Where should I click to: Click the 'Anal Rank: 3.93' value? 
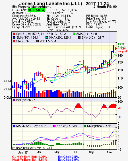pos(57,24)
